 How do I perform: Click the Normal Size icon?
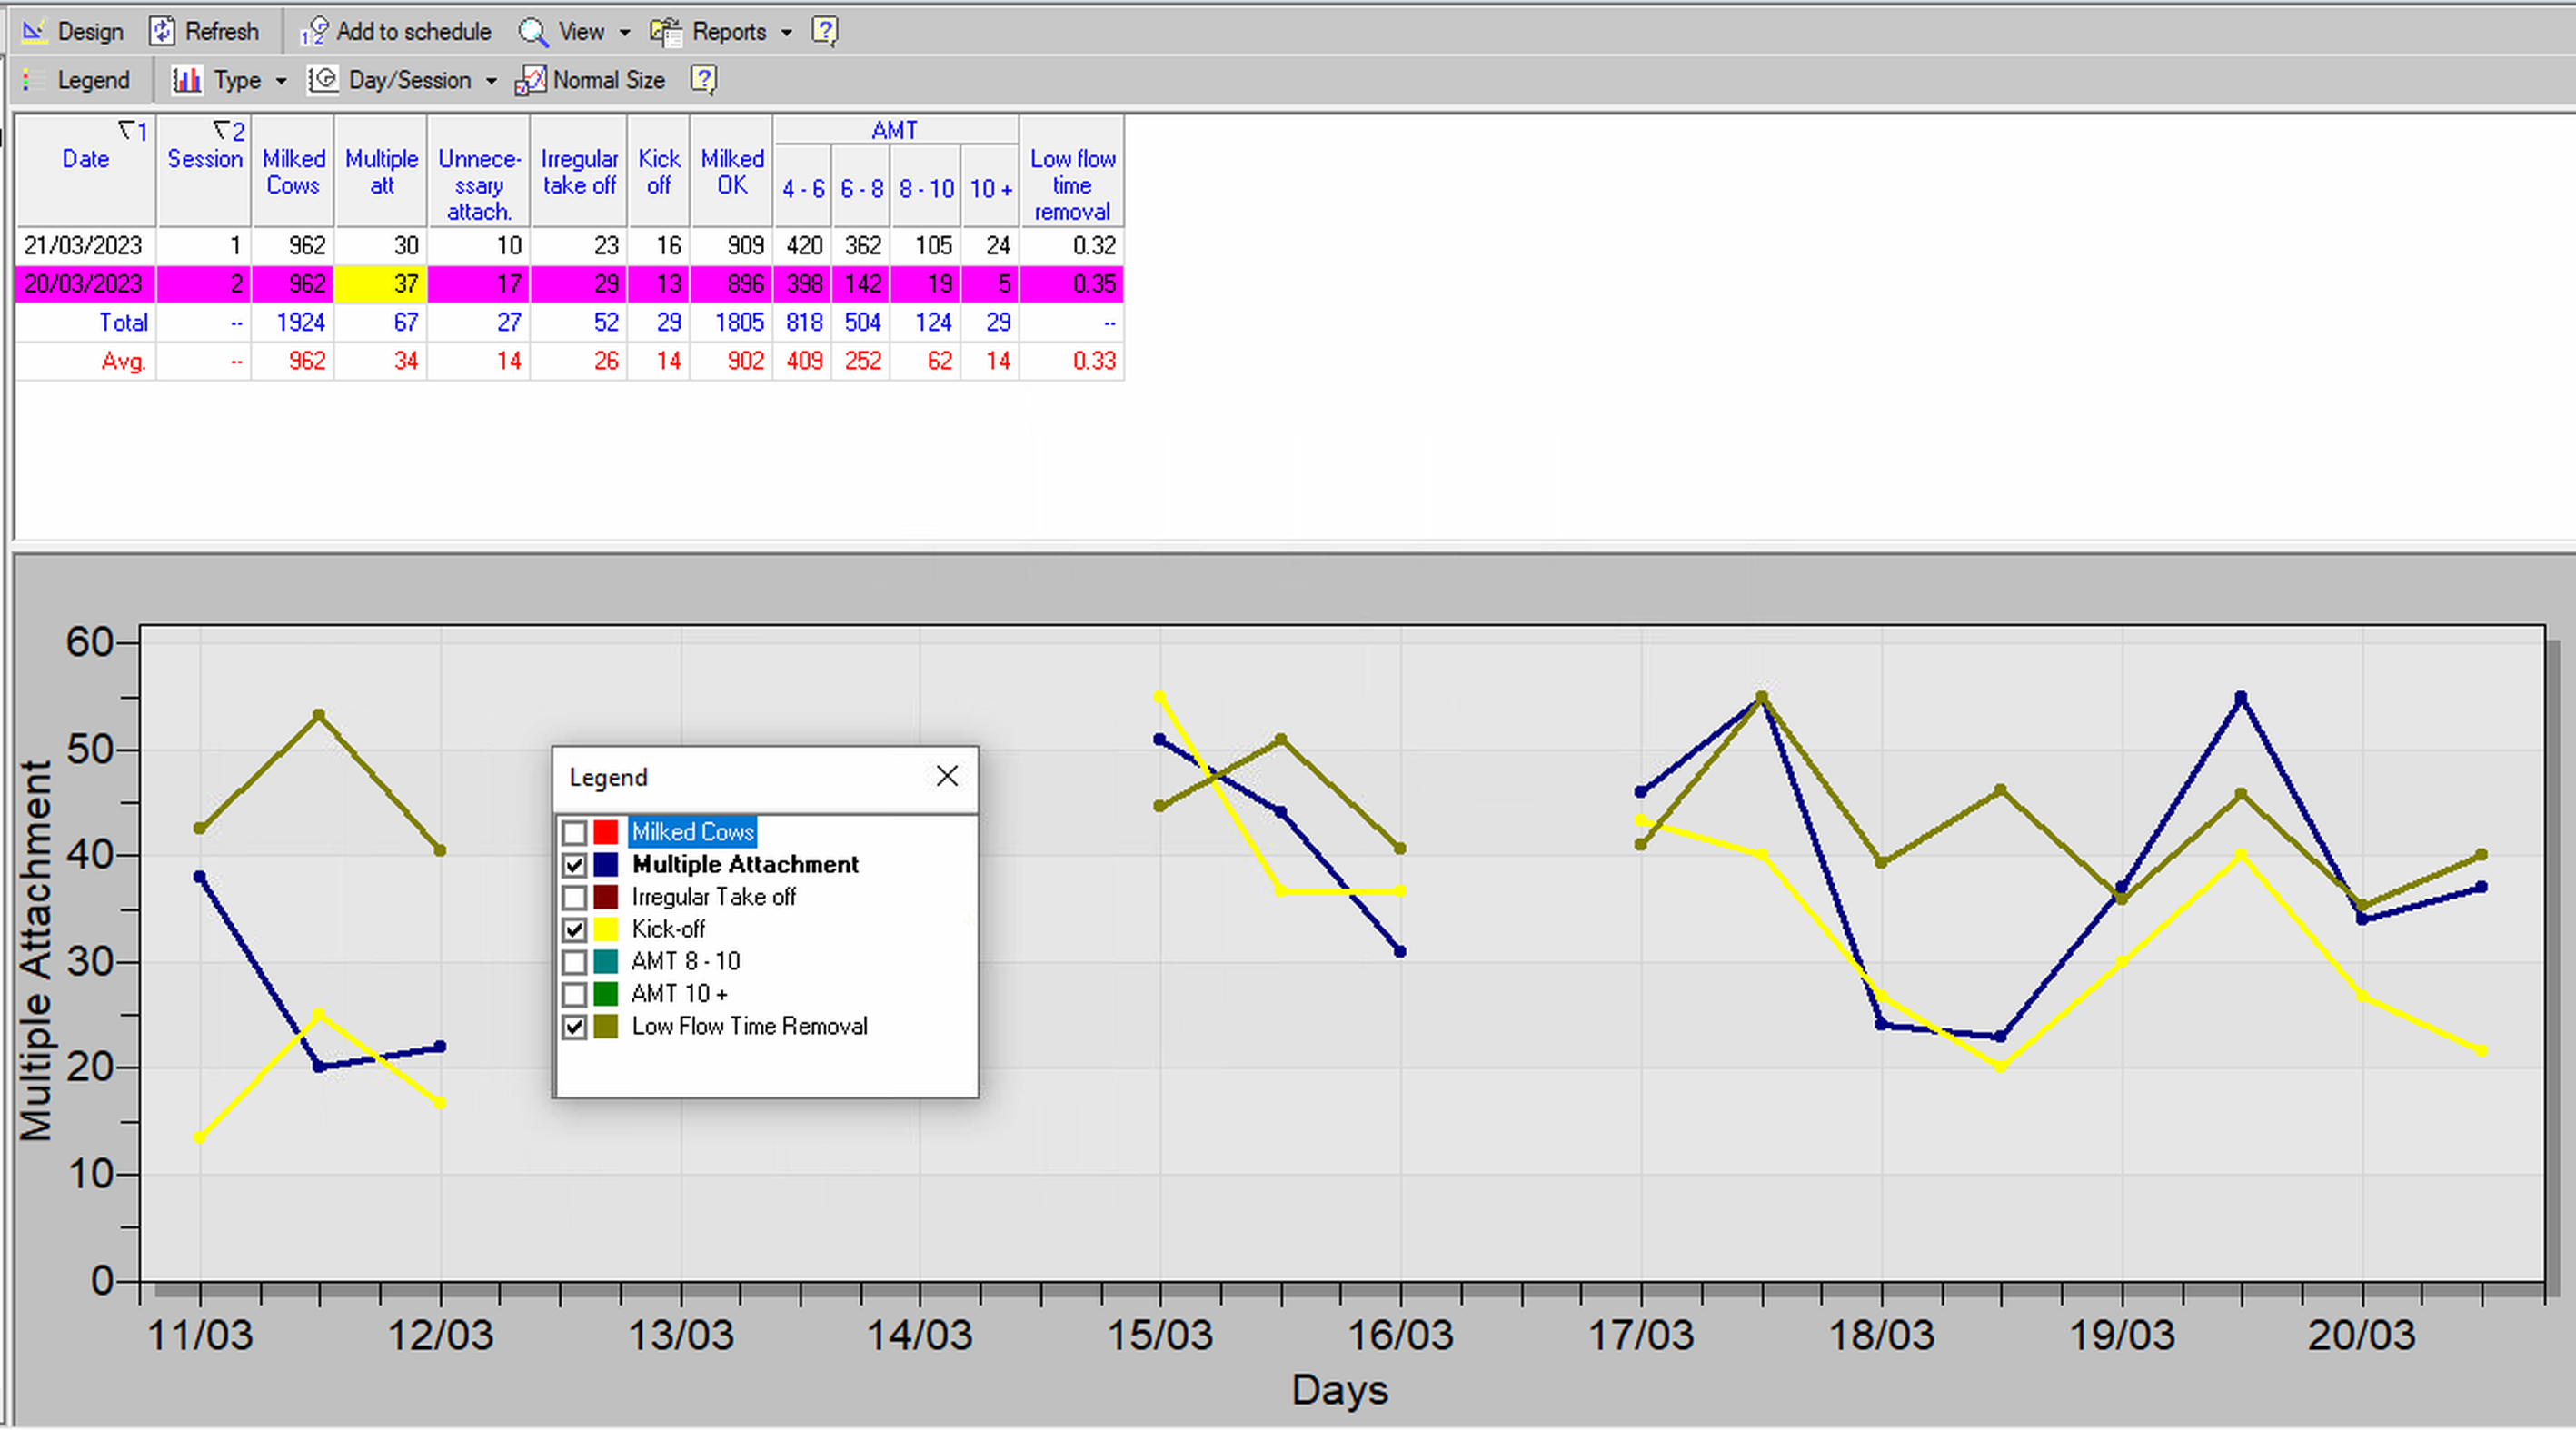(530, 80)
